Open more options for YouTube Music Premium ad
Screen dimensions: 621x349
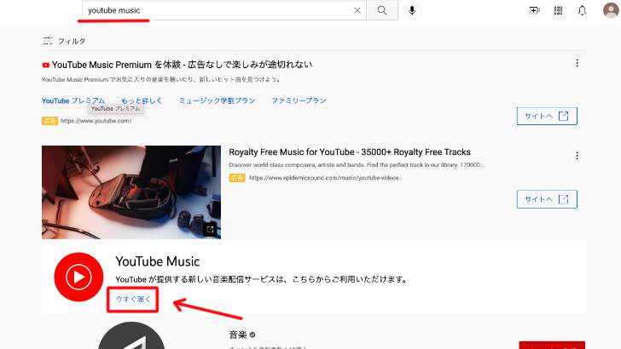[x=577, y=63]
